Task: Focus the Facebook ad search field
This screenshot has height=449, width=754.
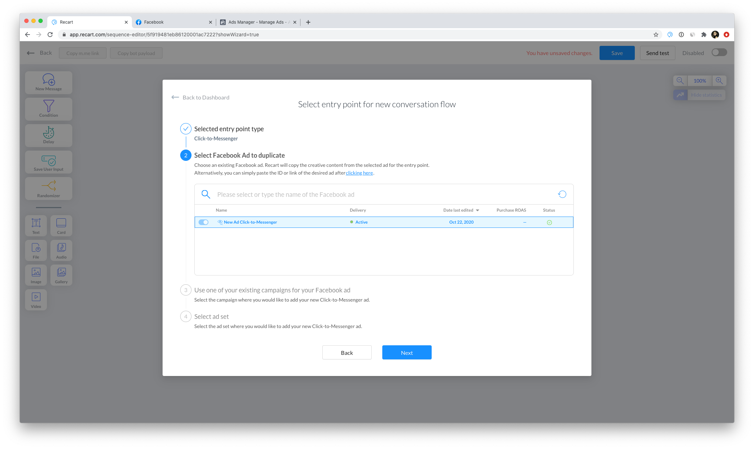Action: (x=384, y=194)
